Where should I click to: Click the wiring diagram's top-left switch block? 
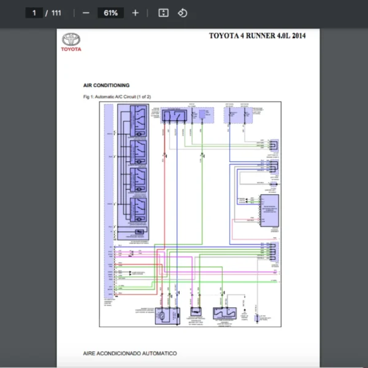point(137,121)
